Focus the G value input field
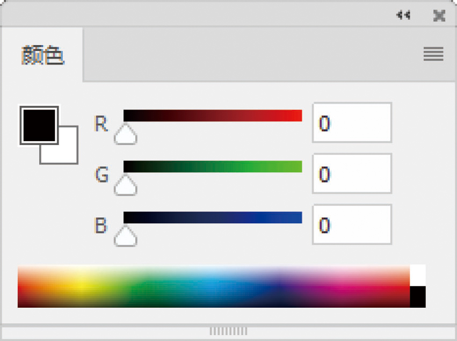457x341 pixels. pyautogui.click(x=352, y=173)
